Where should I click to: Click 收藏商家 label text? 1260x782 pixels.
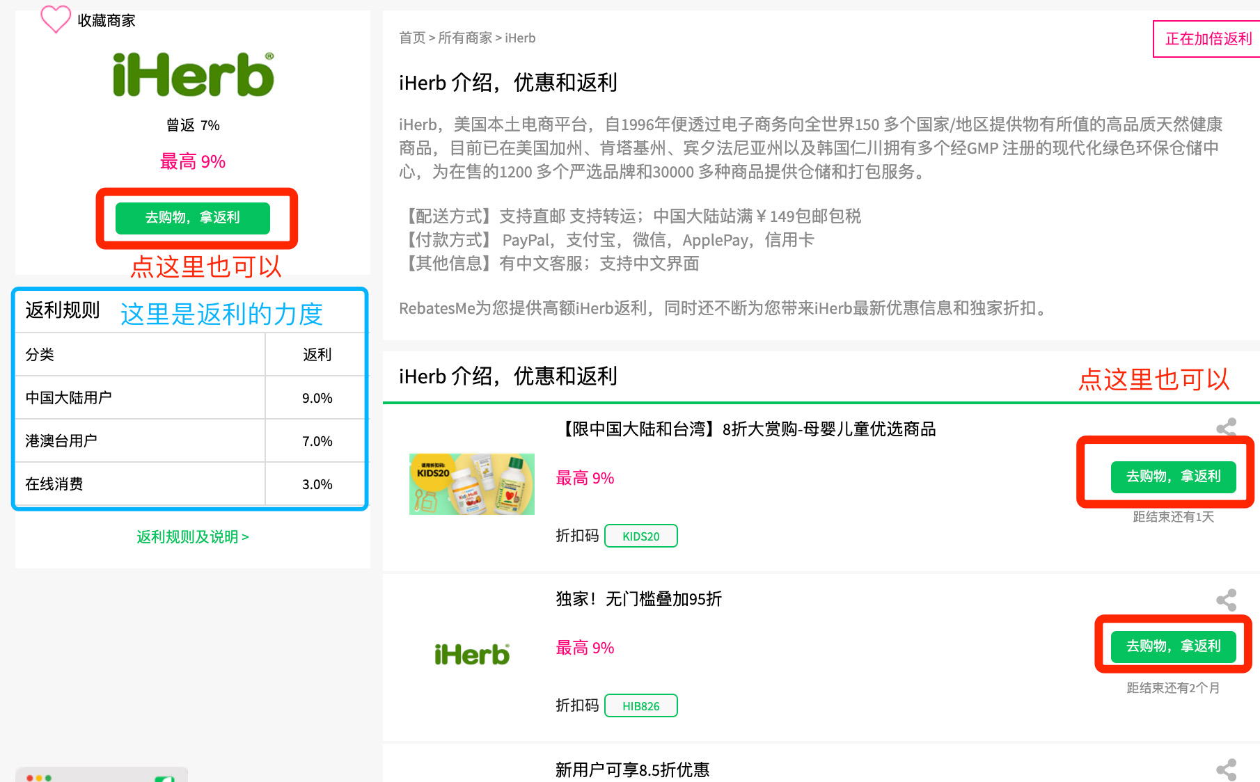click(107, 21)
